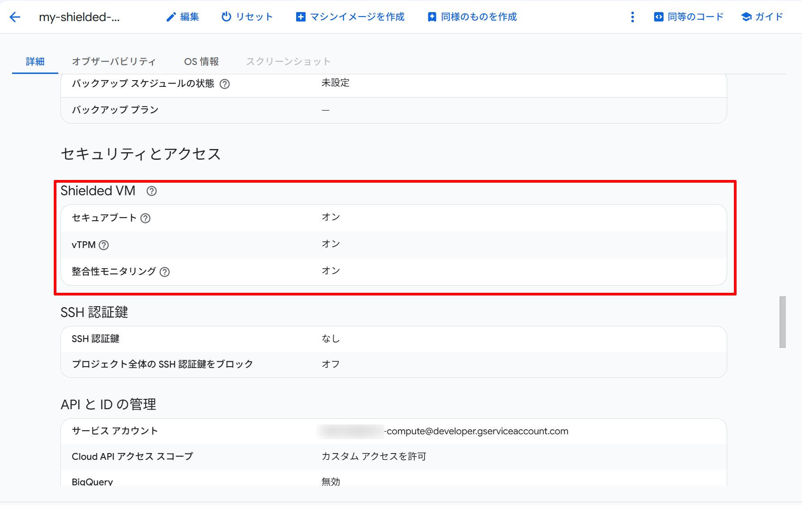This screenshot has height=505, width=802.
Task: Click the BigQuery row label
Action: tap(92, 482)
